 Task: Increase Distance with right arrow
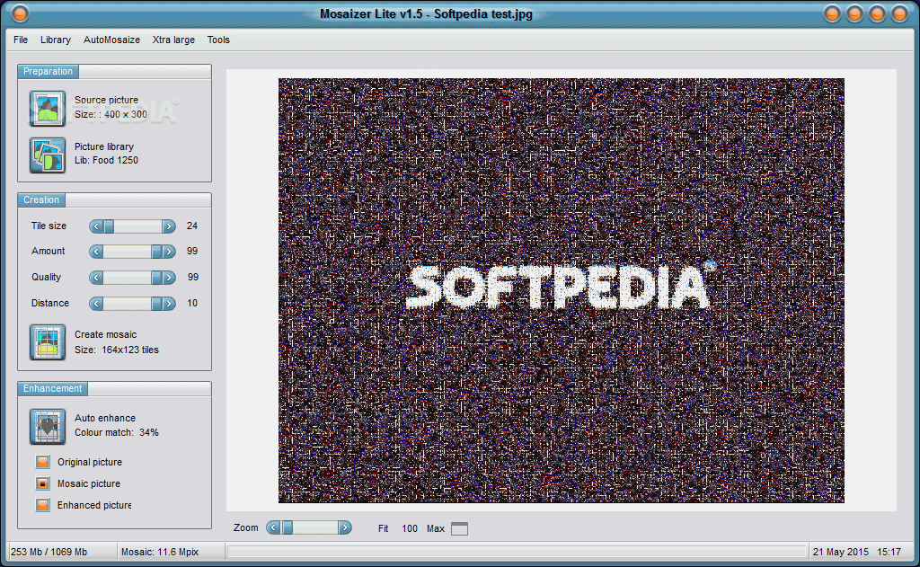point(169,303)
